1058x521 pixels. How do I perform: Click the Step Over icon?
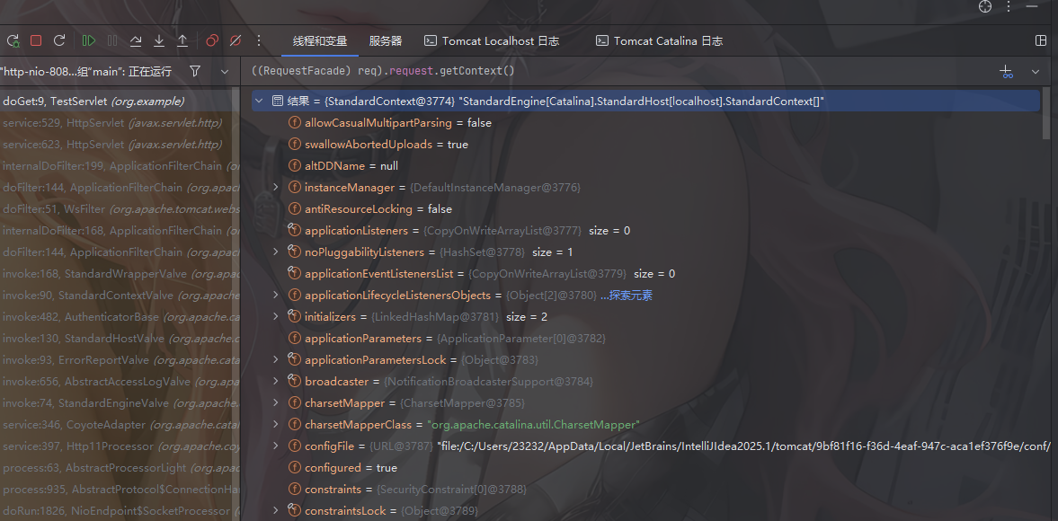pyautogui.click(x=136, y=40)
